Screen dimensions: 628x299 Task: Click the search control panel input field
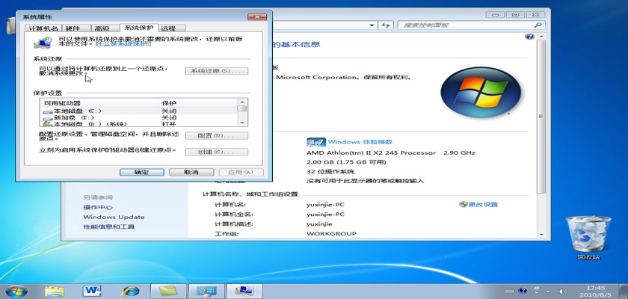[464, 25]
